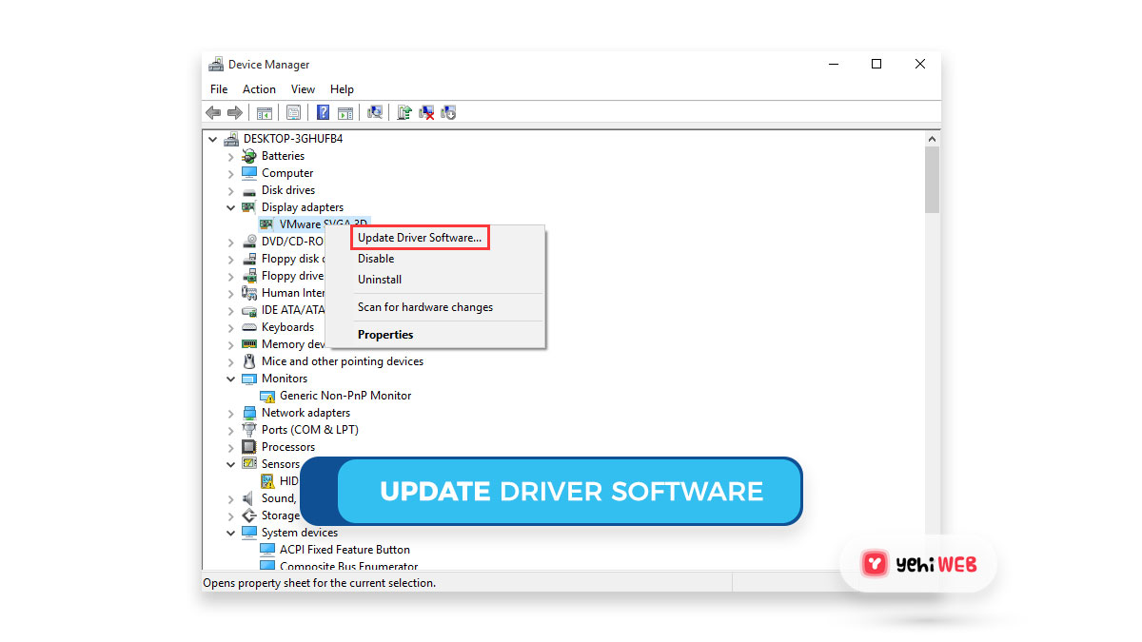The image size is (1142, 642).
Task: Open the Action menu
Action: click(x=259, y=89)
